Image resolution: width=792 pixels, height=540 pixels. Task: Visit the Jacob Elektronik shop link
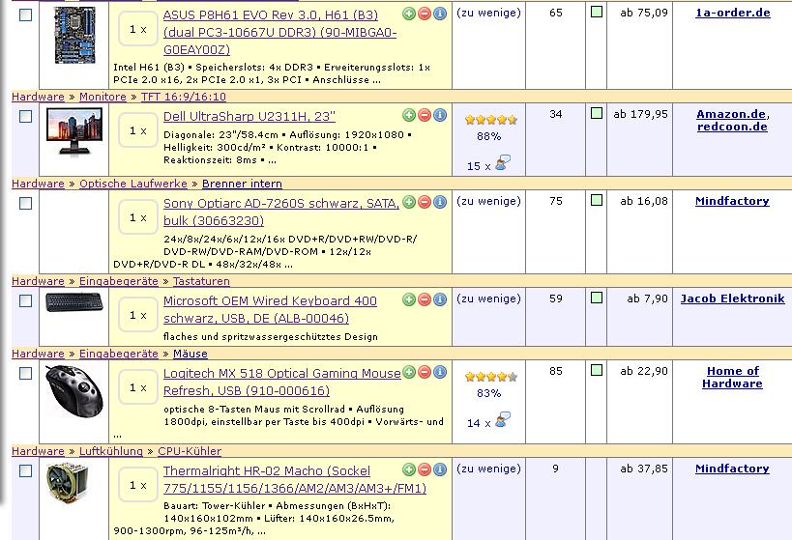coord(732,298)
